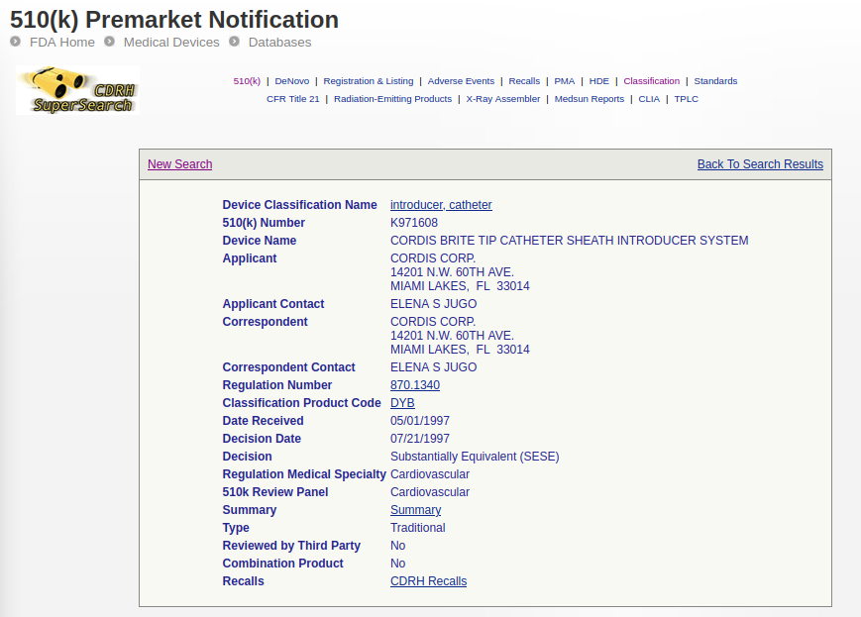Image resolution: width=861 pixels, height=617 pixels.
Task: Open the Medsun Reports link
Action: pyautogui.click(x=590, y=99)
